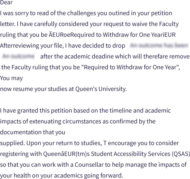
Task: Click the word "Afterreviewing" in the text
Action: 19,46
